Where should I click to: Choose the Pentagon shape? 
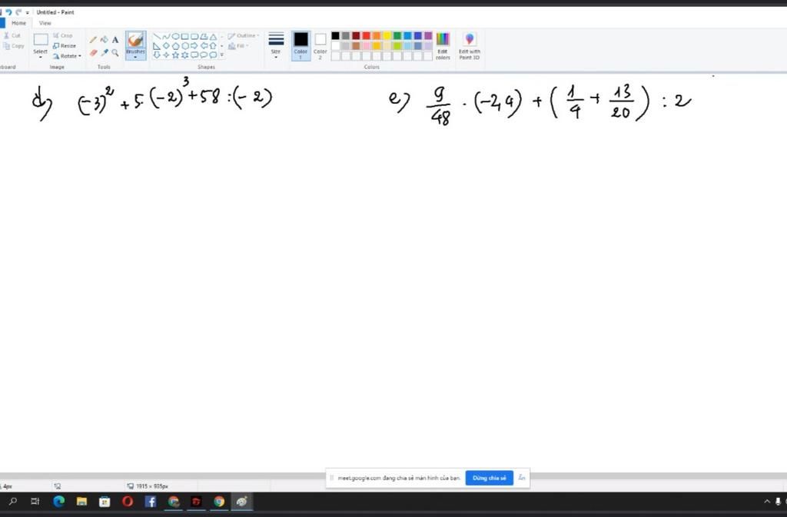point(176,45)
